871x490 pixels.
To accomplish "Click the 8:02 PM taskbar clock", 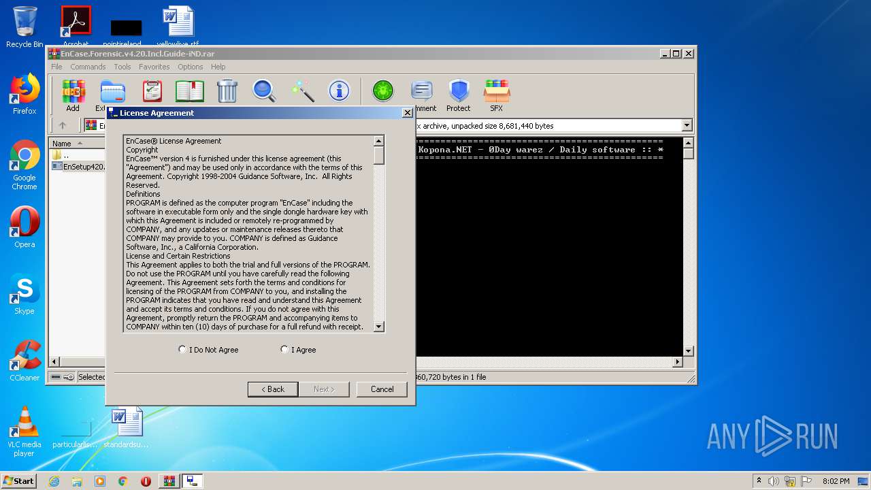I will pos(836,481).
